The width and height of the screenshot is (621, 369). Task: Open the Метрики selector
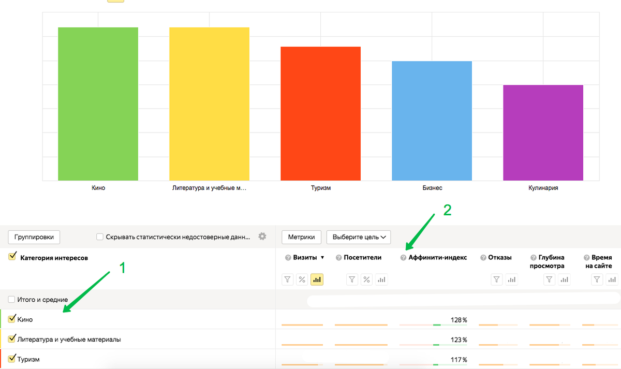pos(302,237)
